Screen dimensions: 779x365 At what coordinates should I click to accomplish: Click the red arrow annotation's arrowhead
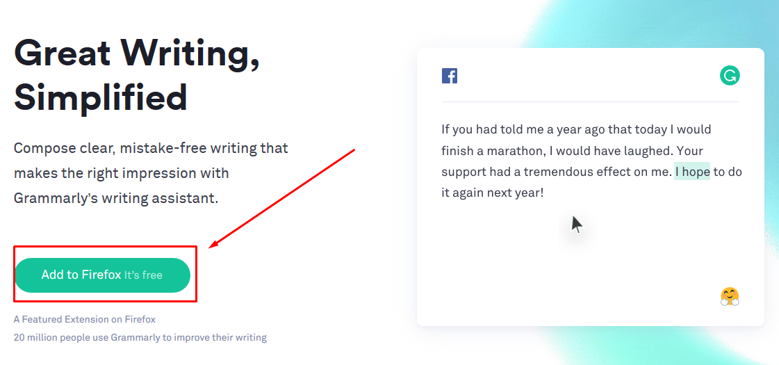tap(215, 243)
